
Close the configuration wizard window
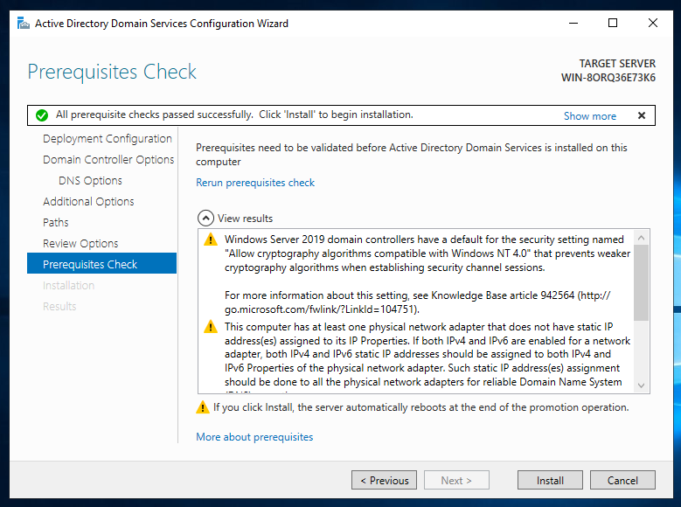pyautogui.click(x=653, y=23)
